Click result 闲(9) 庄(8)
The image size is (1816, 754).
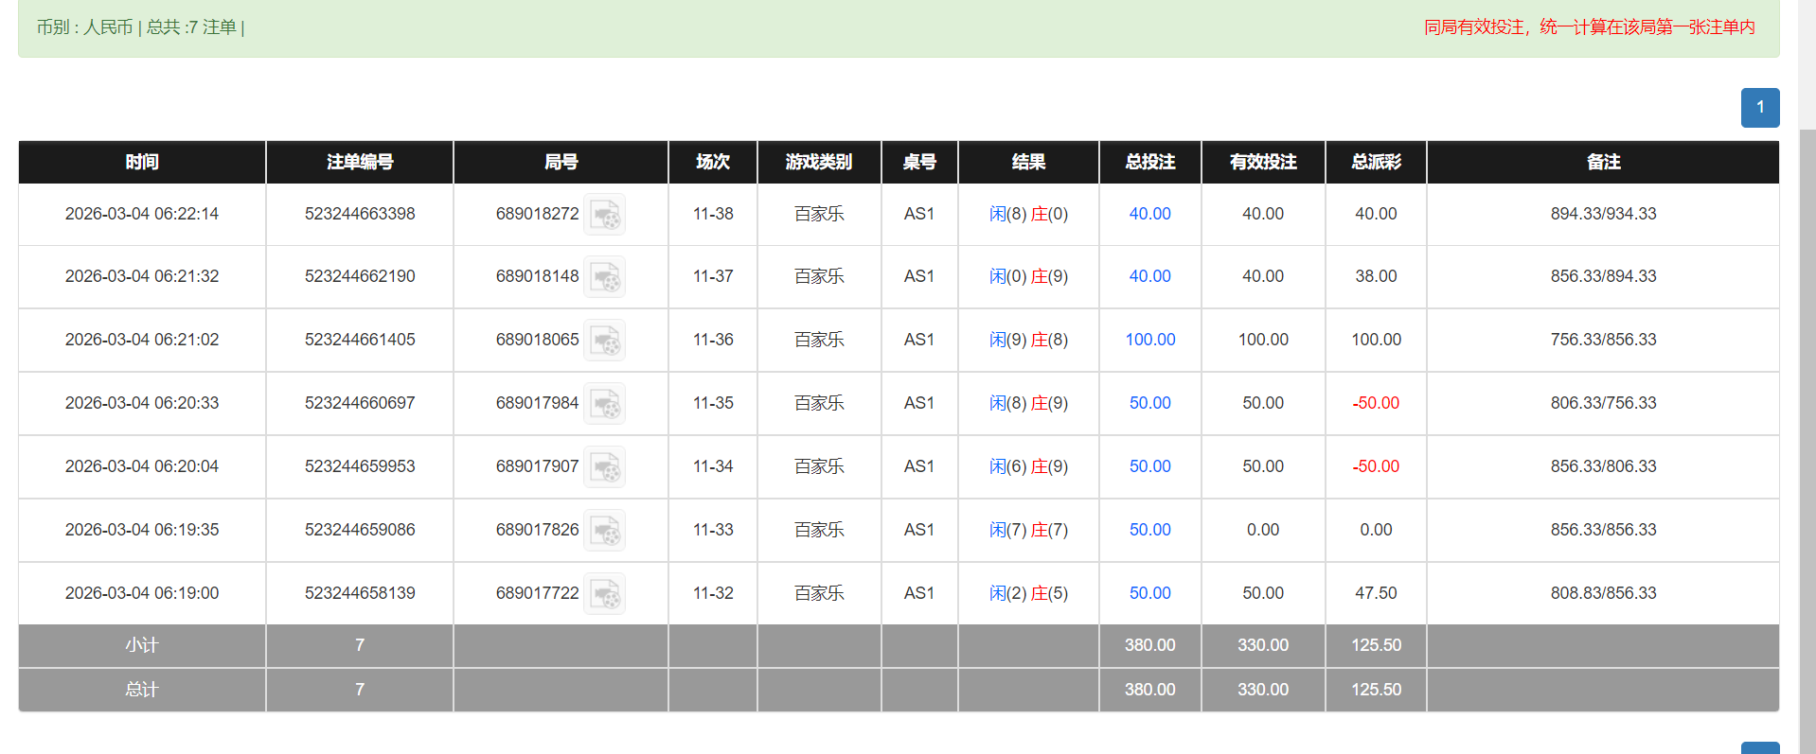pyautogui.click(x=1028, y=340)
